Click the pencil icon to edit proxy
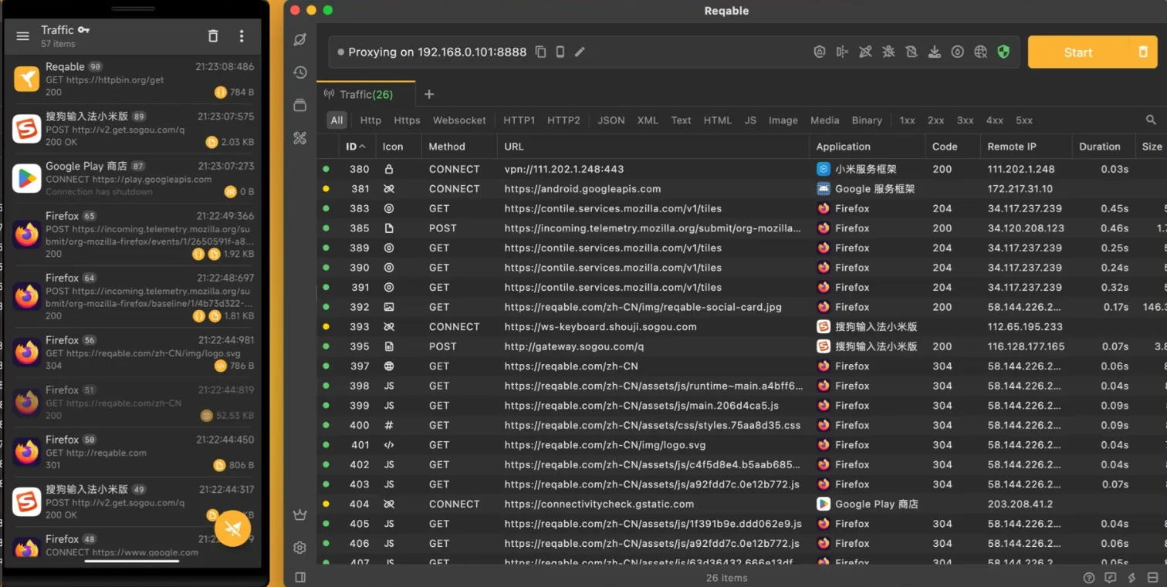The image size is (1167, 587). pyautogui.click(x=580, y=52)
